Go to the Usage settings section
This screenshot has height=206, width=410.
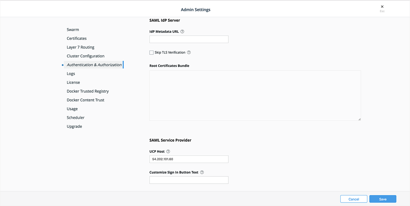click(x=72, y=109)
